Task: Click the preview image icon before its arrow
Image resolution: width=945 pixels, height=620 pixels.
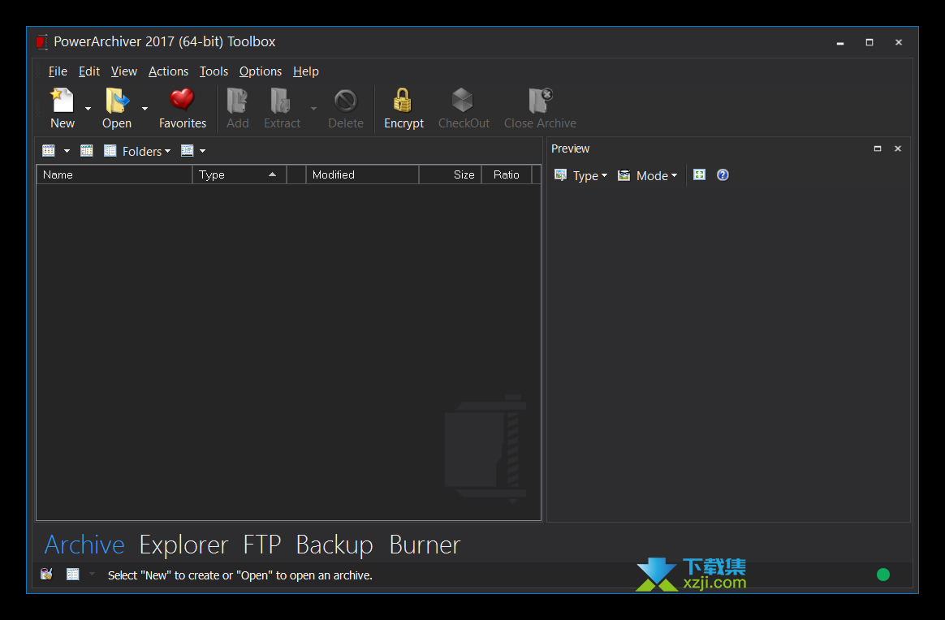Action: click(188, 151)
